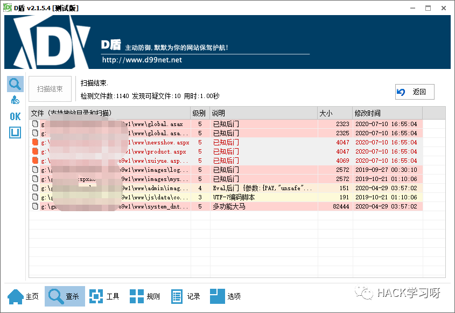
Task: Click the 扫描结束 button
Action: coord(50,89)
